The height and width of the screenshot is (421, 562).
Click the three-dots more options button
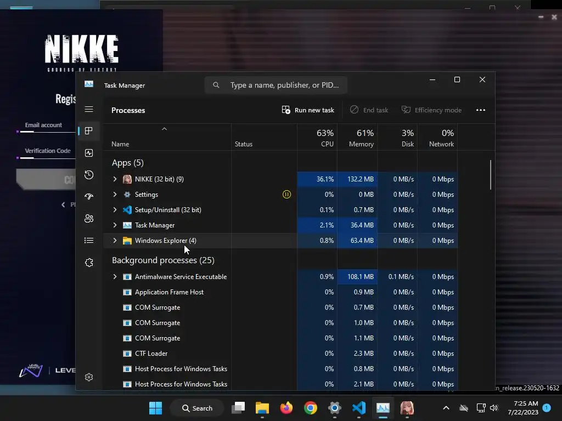coord(481,110)
